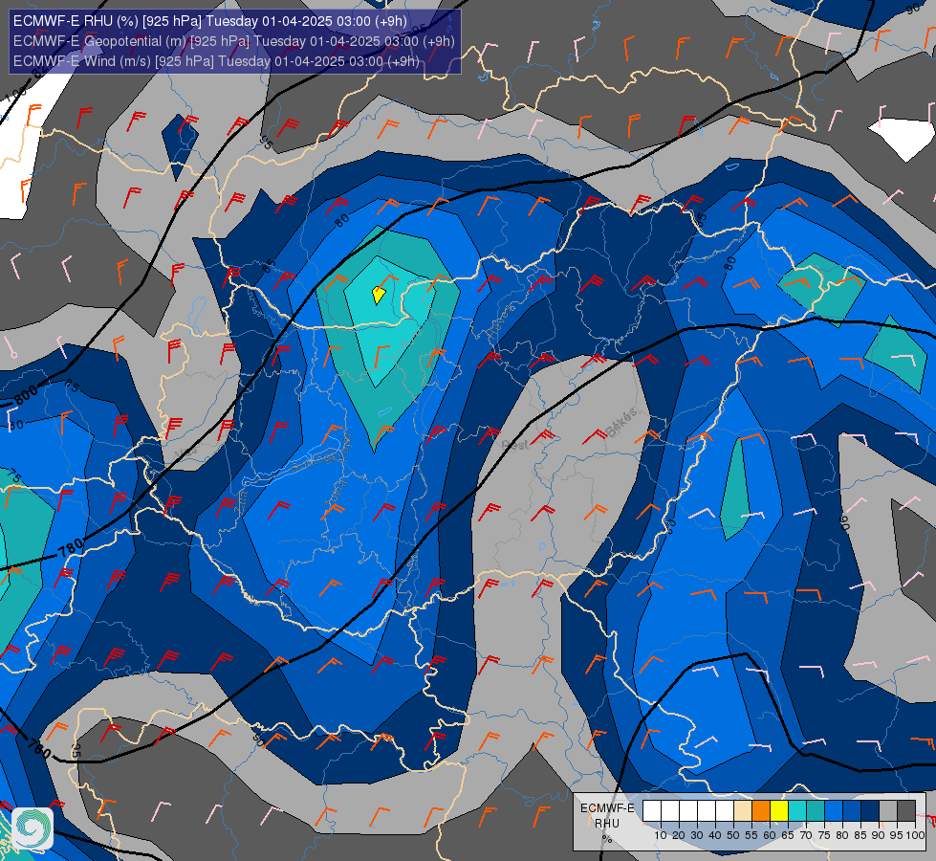
Task: Pick the dark gray 95–100% legend swatch
Action: tap(906, 811)
